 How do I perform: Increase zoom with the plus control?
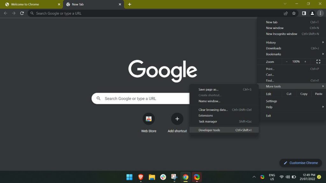(x=305, y=61)
